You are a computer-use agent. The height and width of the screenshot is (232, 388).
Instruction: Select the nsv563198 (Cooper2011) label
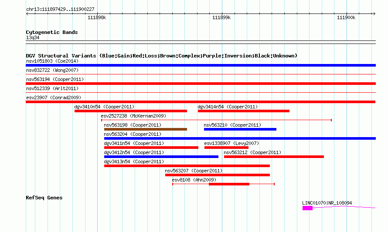pyautogui.click(x=133, y=125)
